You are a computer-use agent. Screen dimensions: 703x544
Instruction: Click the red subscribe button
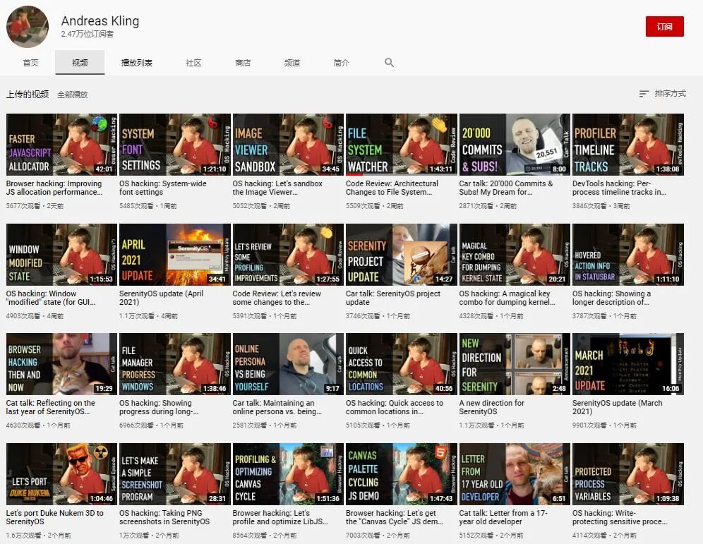(664, 26)
